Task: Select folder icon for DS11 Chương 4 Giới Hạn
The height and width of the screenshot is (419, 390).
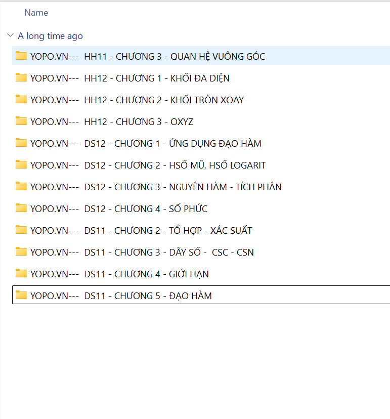Action: tap(21, 273)
